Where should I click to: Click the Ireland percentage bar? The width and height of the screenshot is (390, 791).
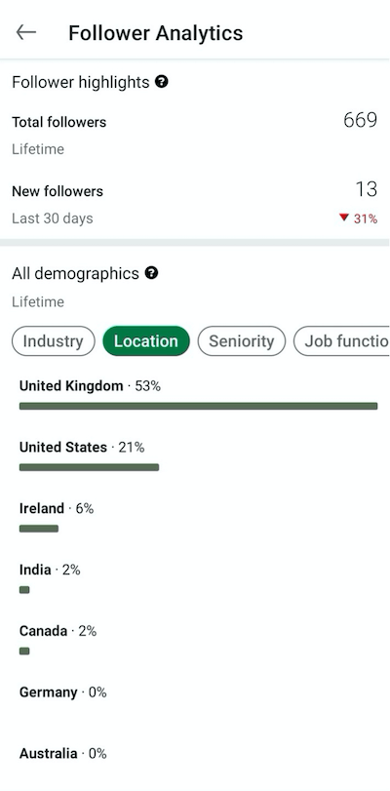[39, 529]
